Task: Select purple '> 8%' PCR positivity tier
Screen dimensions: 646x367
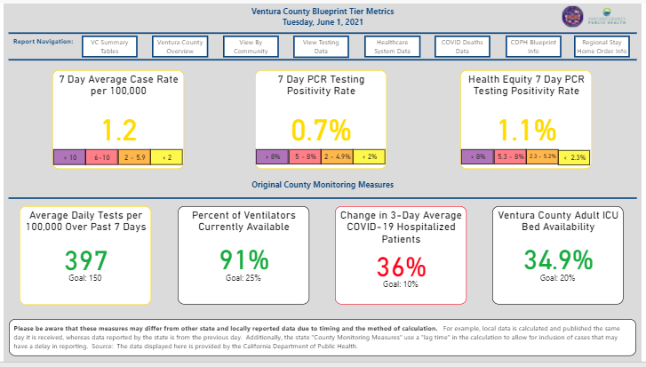Action: click(x=272, y=156)
